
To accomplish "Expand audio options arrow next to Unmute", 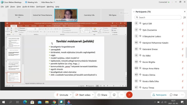I will (x=71, y=95).
